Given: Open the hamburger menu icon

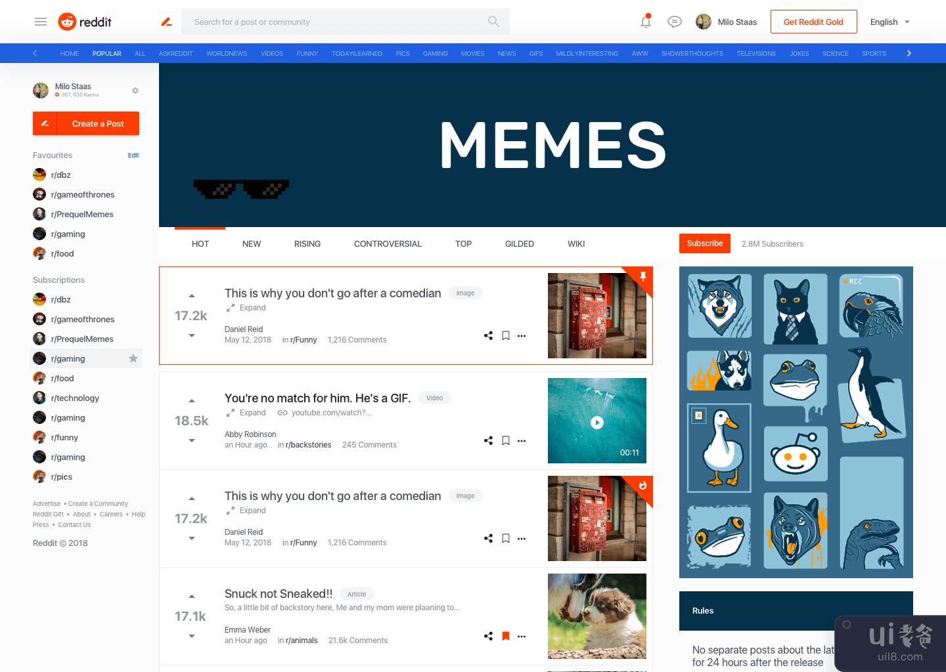Looking at the screenshot, I should pos(41,22).
